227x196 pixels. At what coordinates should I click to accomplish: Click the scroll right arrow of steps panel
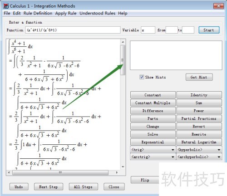tap(117, 172)
